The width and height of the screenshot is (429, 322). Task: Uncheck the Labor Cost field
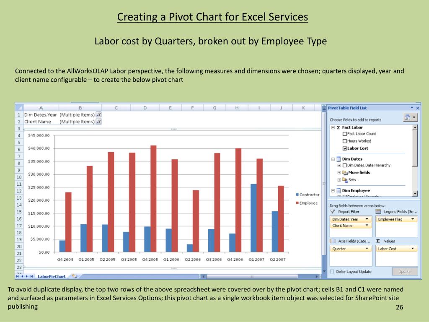click(345, 148)
